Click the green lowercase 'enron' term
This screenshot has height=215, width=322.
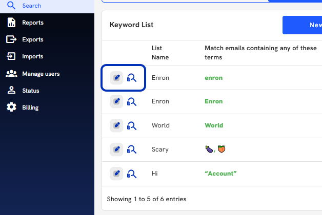click(214, 78)
